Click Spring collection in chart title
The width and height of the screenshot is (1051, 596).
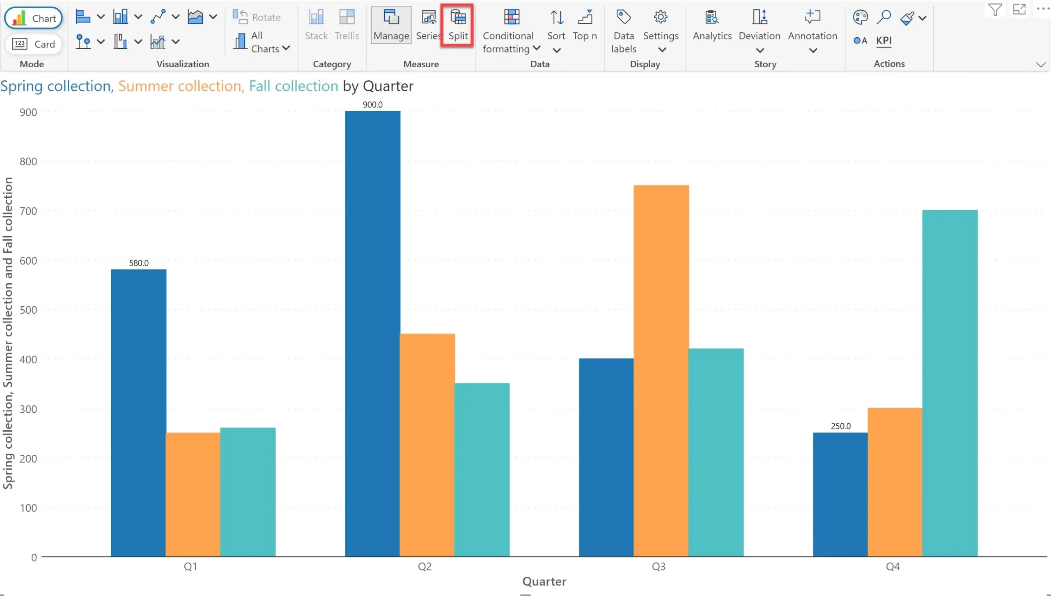pyautogui.click(x=56, y=86)
